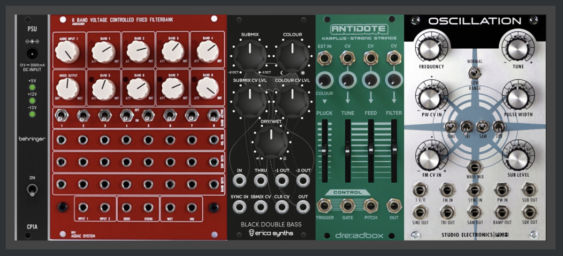This screenshot has width=563, height=256.
Task: Click the PW CV IN knob
Action: click(x=432, y=98)
